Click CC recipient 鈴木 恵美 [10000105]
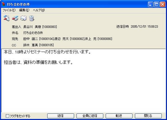This screenshot has width=167, height=120. (x=38, y=45)
